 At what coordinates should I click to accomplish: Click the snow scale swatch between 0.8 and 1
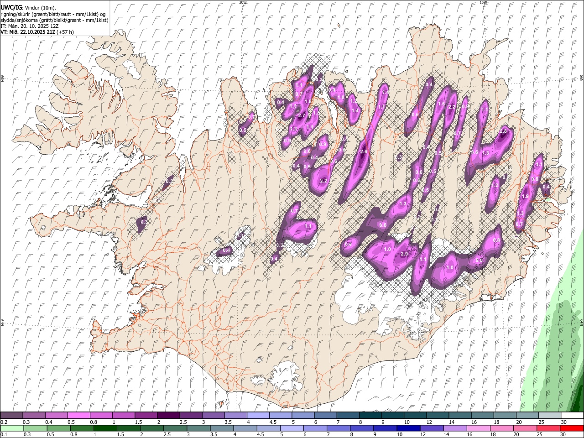(x=101, y=415)
